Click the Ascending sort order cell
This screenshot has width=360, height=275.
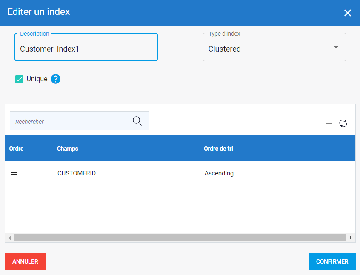pos(219,173)
